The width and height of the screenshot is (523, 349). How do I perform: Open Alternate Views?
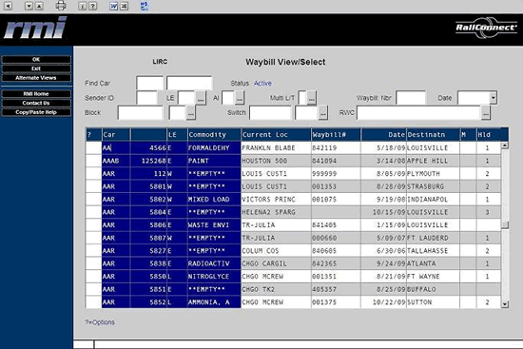pyautogui.click(x=36, y=78)
